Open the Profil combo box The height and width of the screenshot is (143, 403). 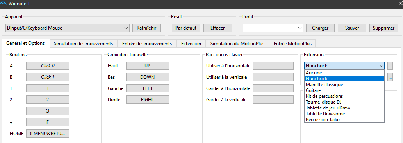pos(273,28)
